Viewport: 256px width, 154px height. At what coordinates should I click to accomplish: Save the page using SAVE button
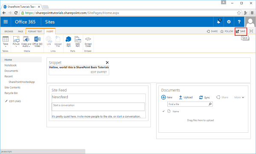click(x=241, y=31)
